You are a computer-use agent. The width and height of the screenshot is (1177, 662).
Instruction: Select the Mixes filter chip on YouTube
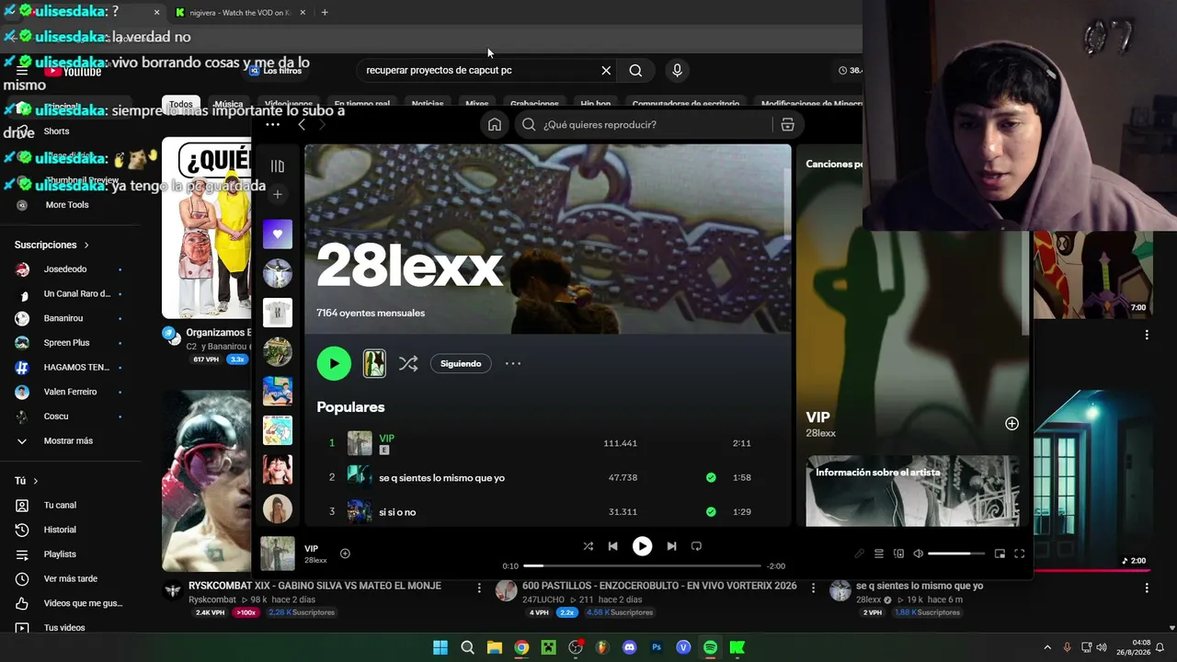coord(477,104)
